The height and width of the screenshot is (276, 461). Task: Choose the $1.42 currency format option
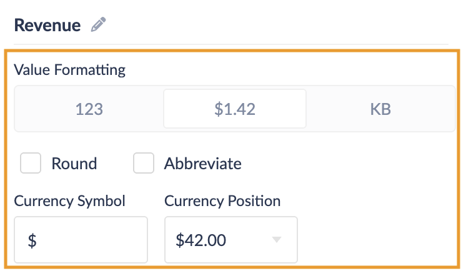point(235,109)
